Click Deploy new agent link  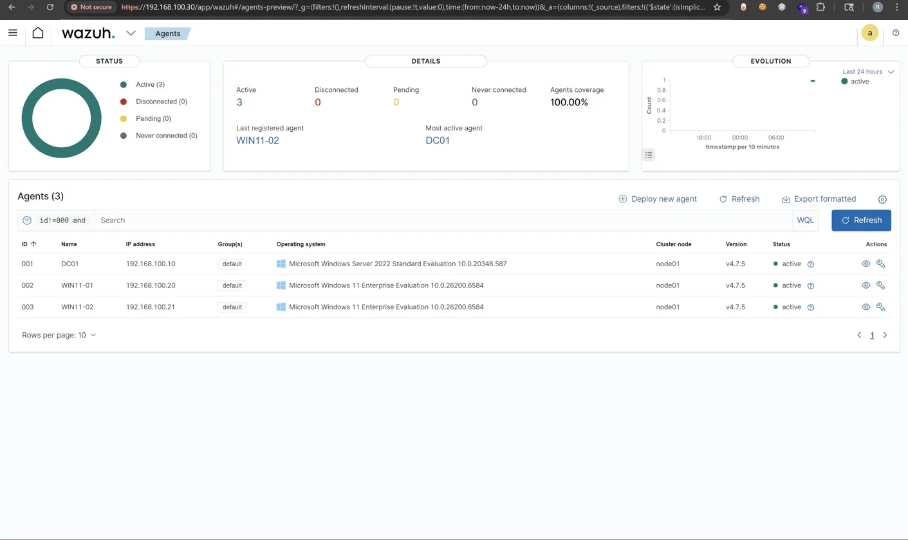tap(658, 199)
